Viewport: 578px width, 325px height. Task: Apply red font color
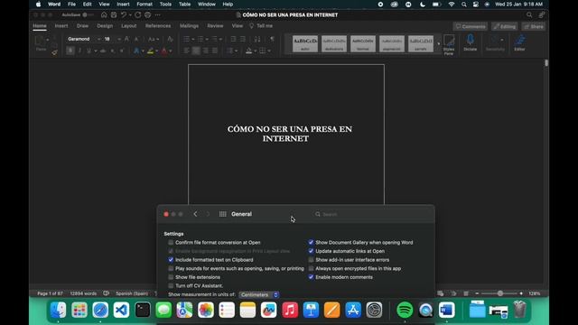pos(164,51)
